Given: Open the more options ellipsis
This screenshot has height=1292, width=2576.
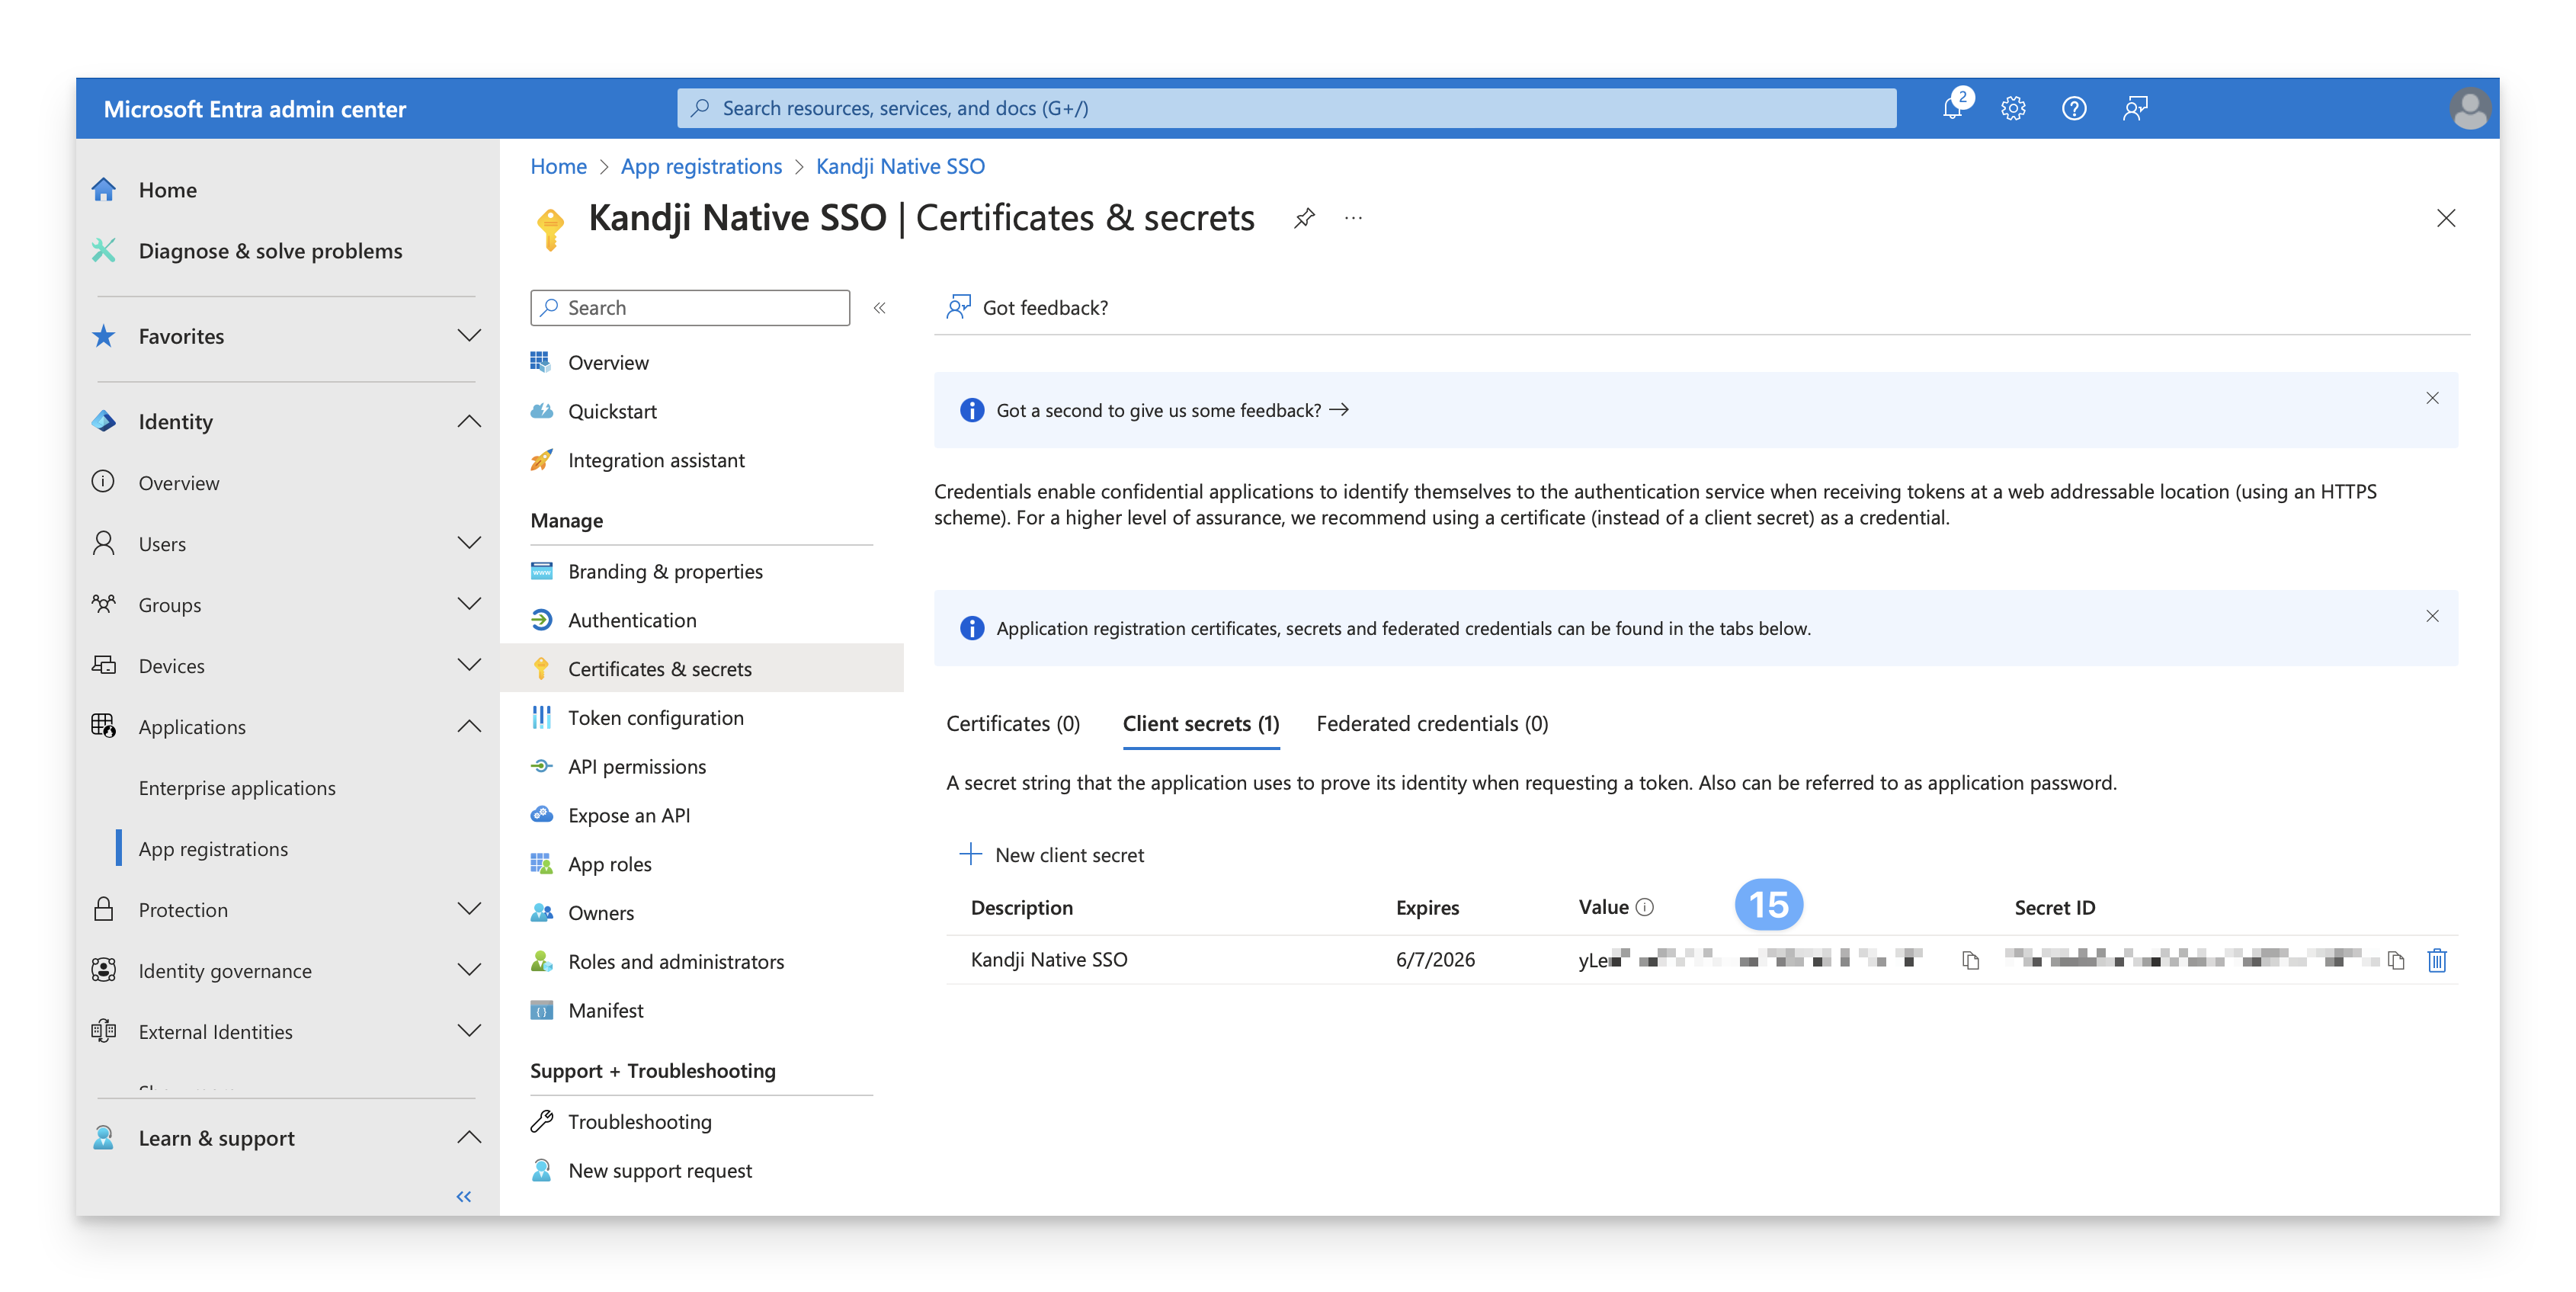Looking at the screenshot, I should pyautogui.click(x=1353, y=218).
